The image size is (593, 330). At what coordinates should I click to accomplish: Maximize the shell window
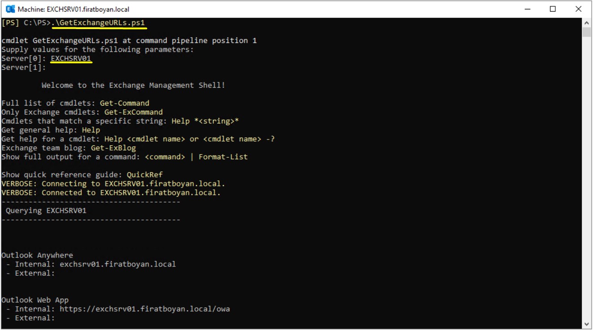pos(553,9)
